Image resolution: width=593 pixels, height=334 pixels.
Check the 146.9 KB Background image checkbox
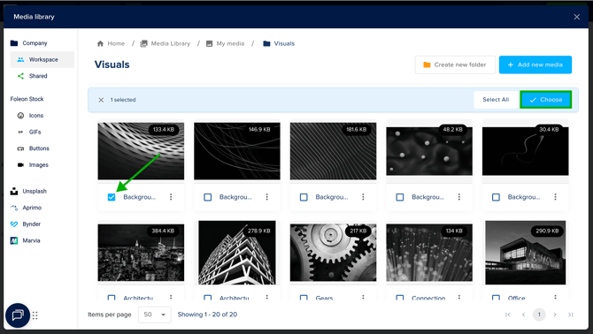208,197
